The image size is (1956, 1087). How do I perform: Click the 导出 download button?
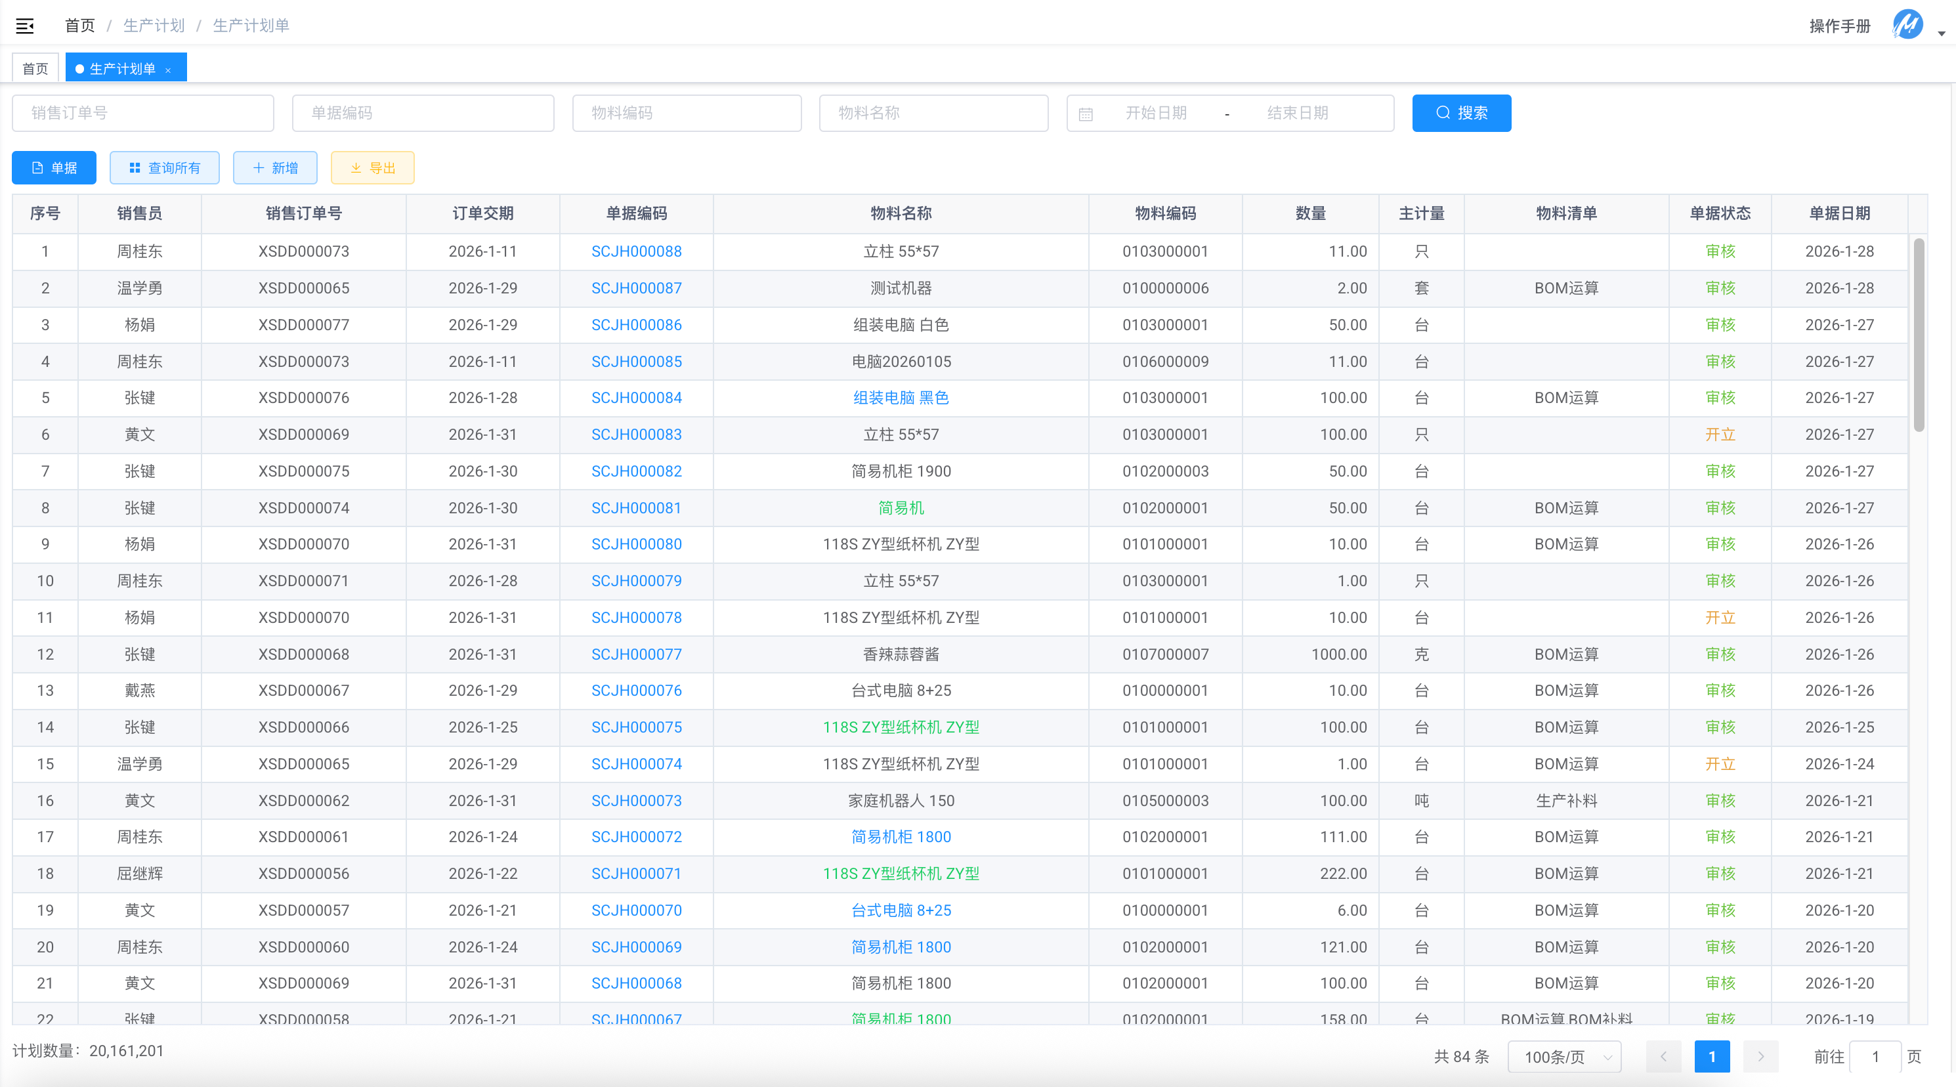coord(372,168)
